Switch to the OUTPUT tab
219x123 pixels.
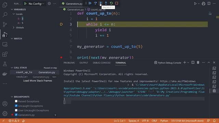(x=83, y=63)
